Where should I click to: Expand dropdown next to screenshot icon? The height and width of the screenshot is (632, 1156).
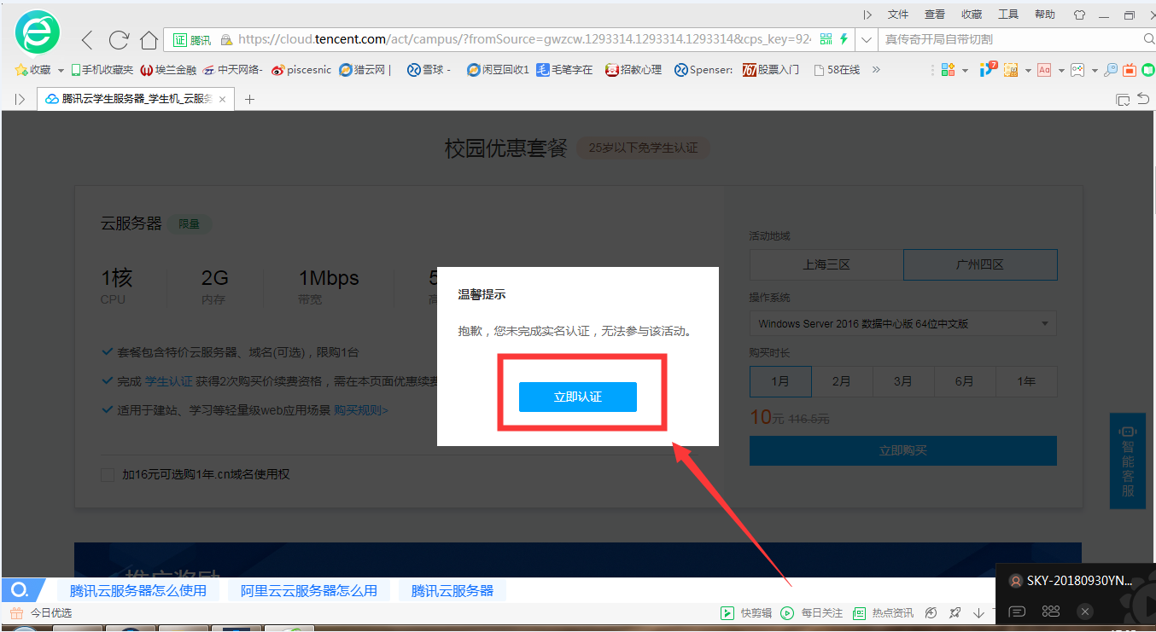(1028, 71)
